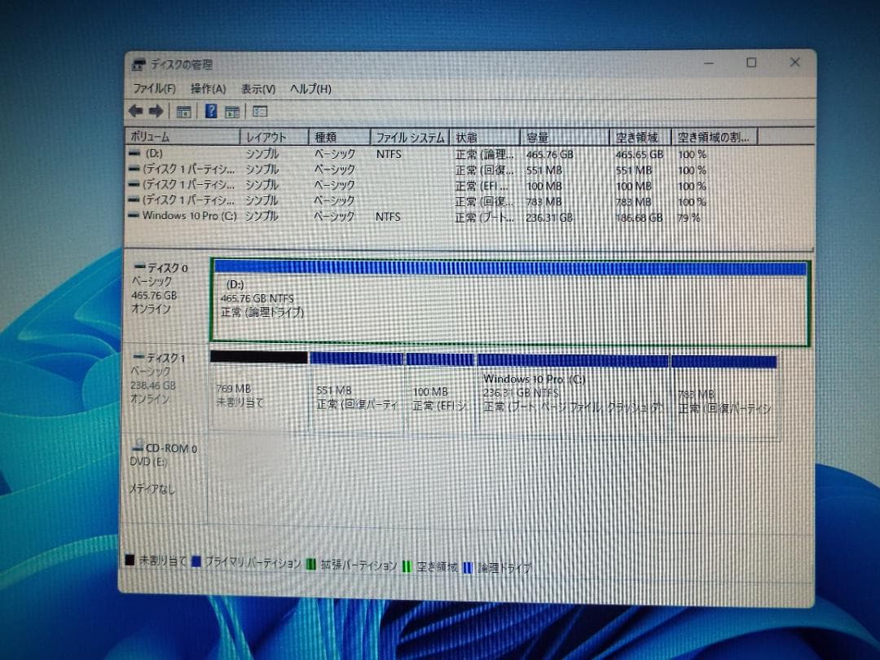Click the properties toolbar icon

[261, 112]
